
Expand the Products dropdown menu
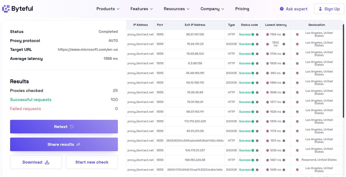click(108, 9)
